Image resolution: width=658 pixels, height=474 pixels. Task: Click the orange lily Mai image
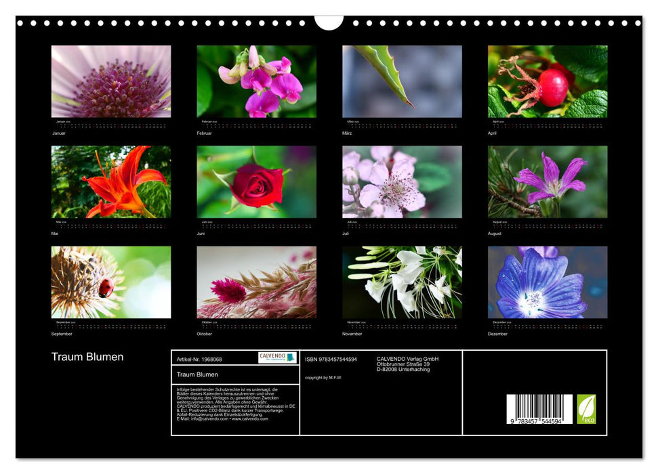coord(110,181)
